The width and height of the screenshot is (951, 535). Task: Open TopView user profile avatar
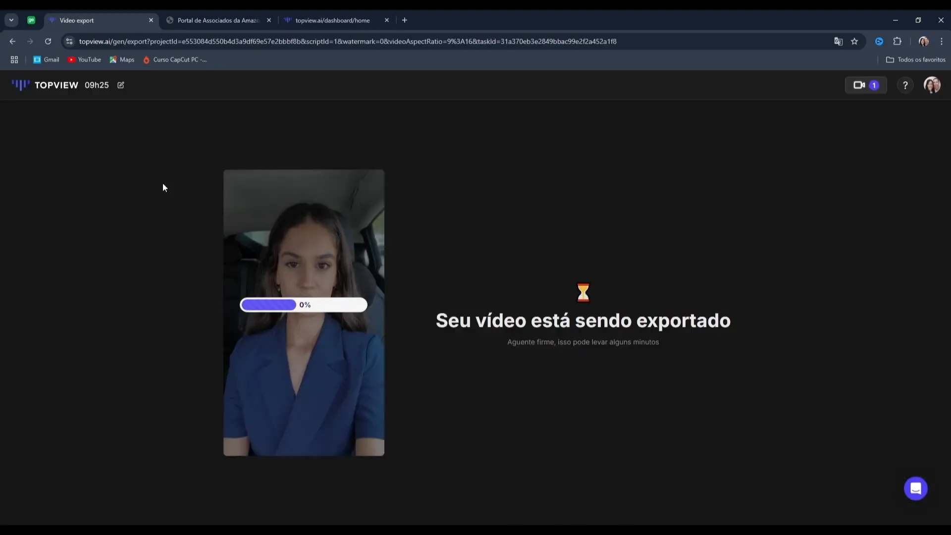coord(932,85)
